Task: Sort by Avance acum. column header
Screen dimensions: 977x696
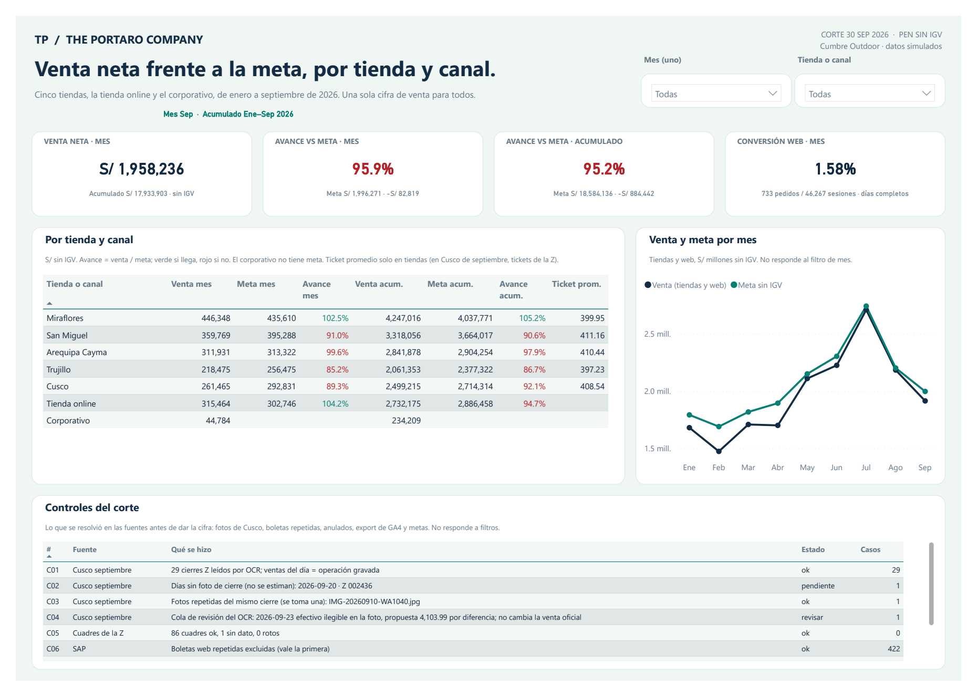Action: pyautogui.click(x=513, y=290)
